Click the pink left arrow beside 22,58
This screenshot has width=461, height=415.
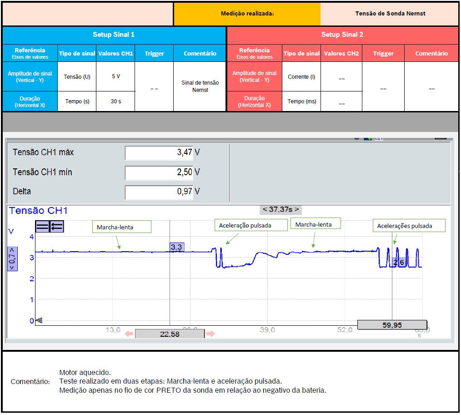click(x=129, y=334)
